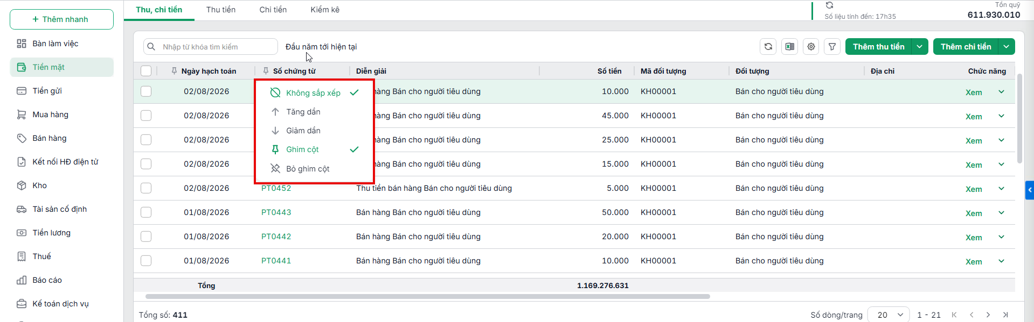Viewport: 1034px width, 322px height.
Task: Expand the blue side panel arrow
Action: pyautogui.click(x=1030, y=190)
